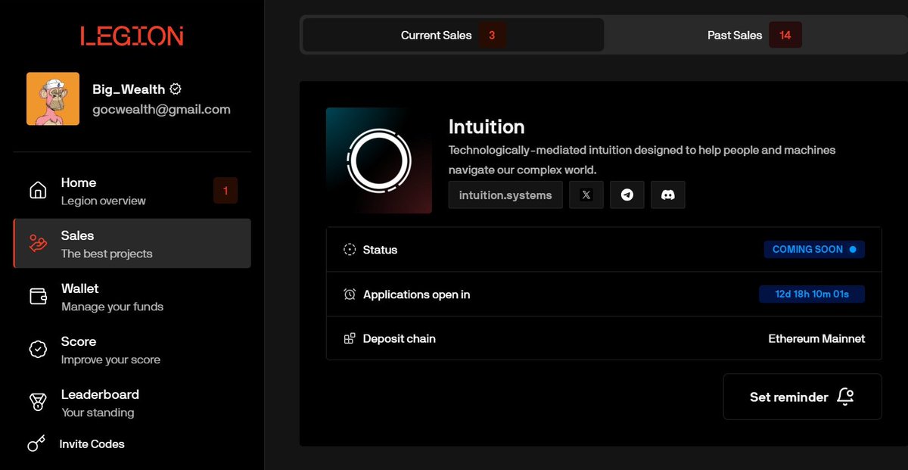
Task: Open Wallet to manage your funds
Action: [x=132, y=297]
